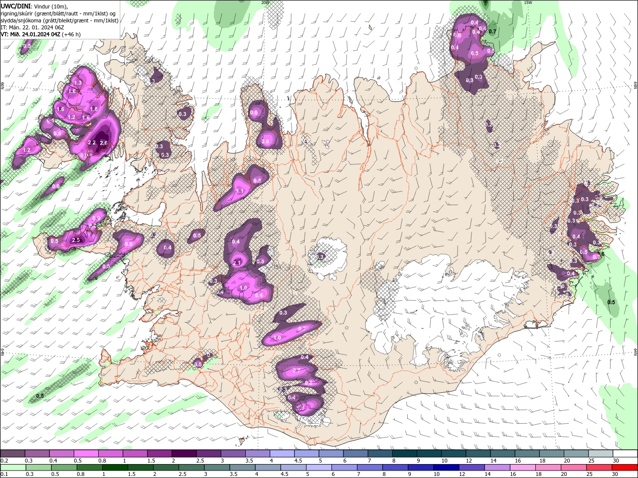Click the white 30 mm snow swatch
The width and height of the screenshot is (638, 478).
pyautogui.click(x=625, y=454)
